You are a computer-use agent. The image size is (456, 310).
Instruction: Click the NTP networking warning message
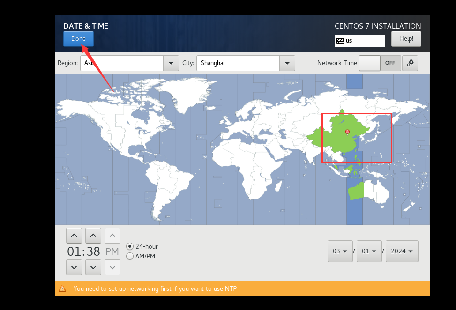(155, 288)
